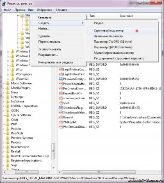Click the tree pane vertical scrollbar thumb
Image resolution: width=164 pixels, height=183 pixels.
pyautogui.click(x=53, y=151)
